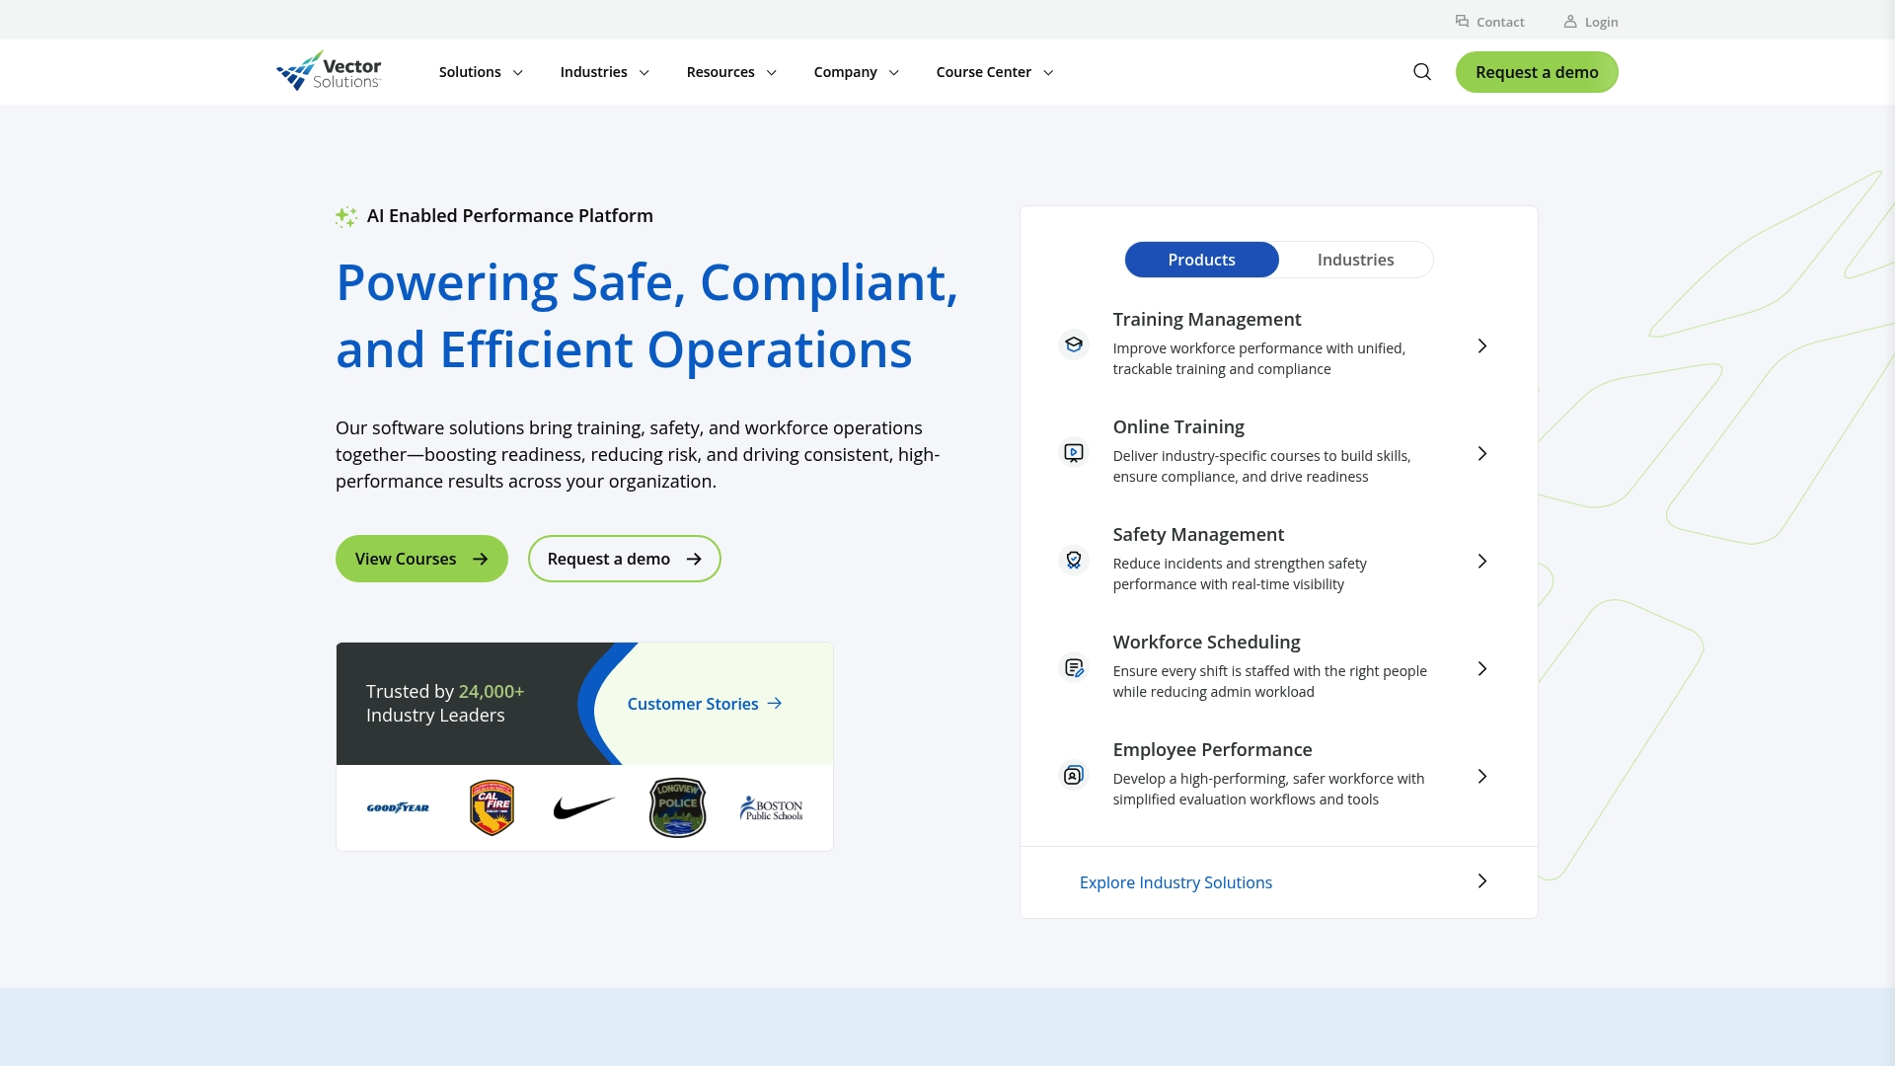This screenshot has height=1066, width=1895.
Task: Click the Contact icon at the top
Action: click(1462, 21)
